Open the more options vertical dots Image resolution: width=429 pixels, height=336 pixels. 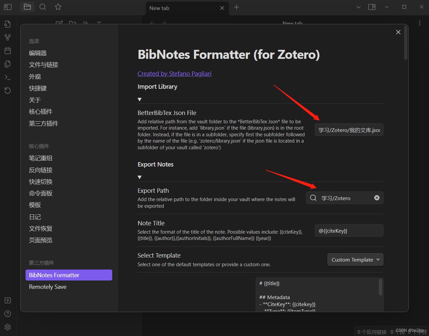tap(420, 23)
